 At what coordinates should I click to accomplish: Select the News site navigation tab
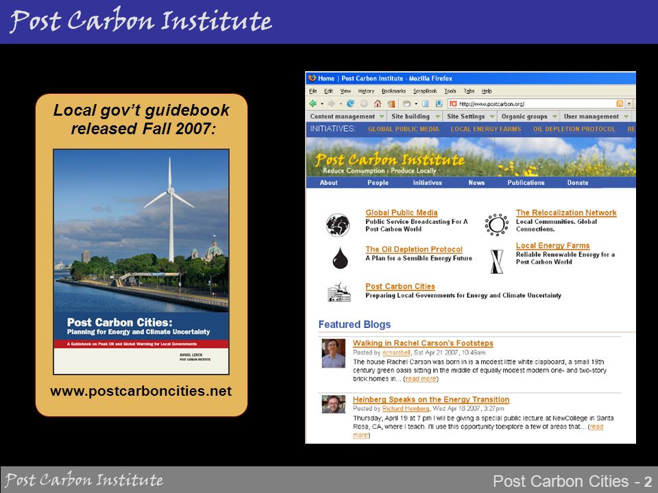point(477,183)
